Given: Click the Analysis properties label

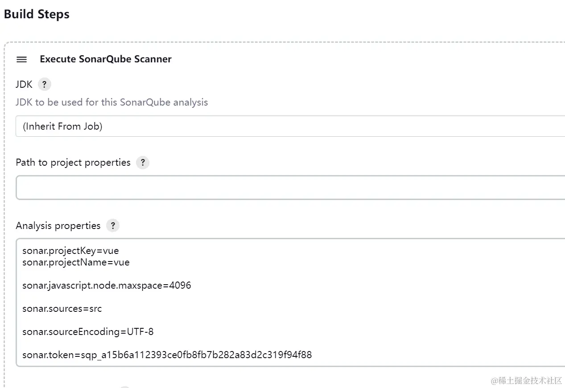Looking at the screenshot, I should [x=58, y=226].
